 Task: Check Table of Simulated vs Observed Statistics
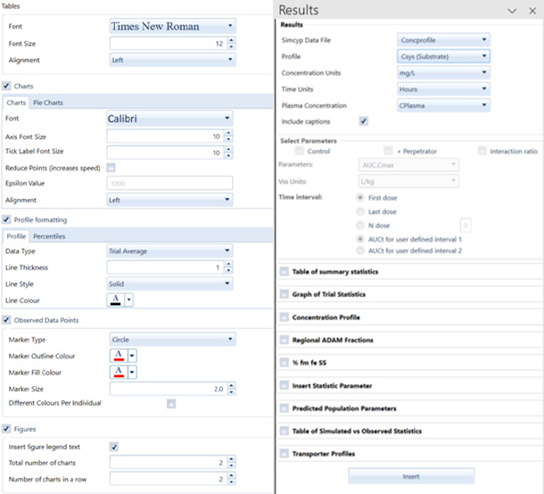click(284, 431)
